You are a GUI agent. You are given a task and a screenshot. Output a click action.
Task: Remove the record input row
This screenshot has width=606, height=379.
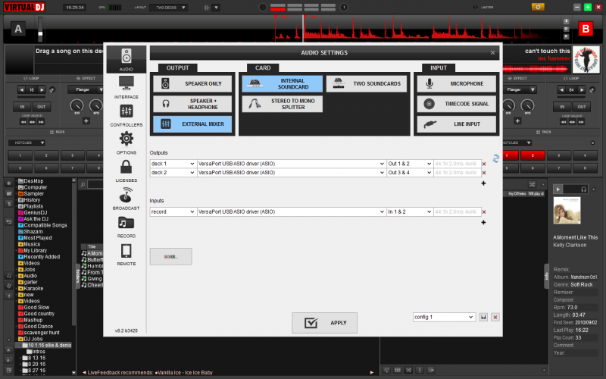coord(484,212)
